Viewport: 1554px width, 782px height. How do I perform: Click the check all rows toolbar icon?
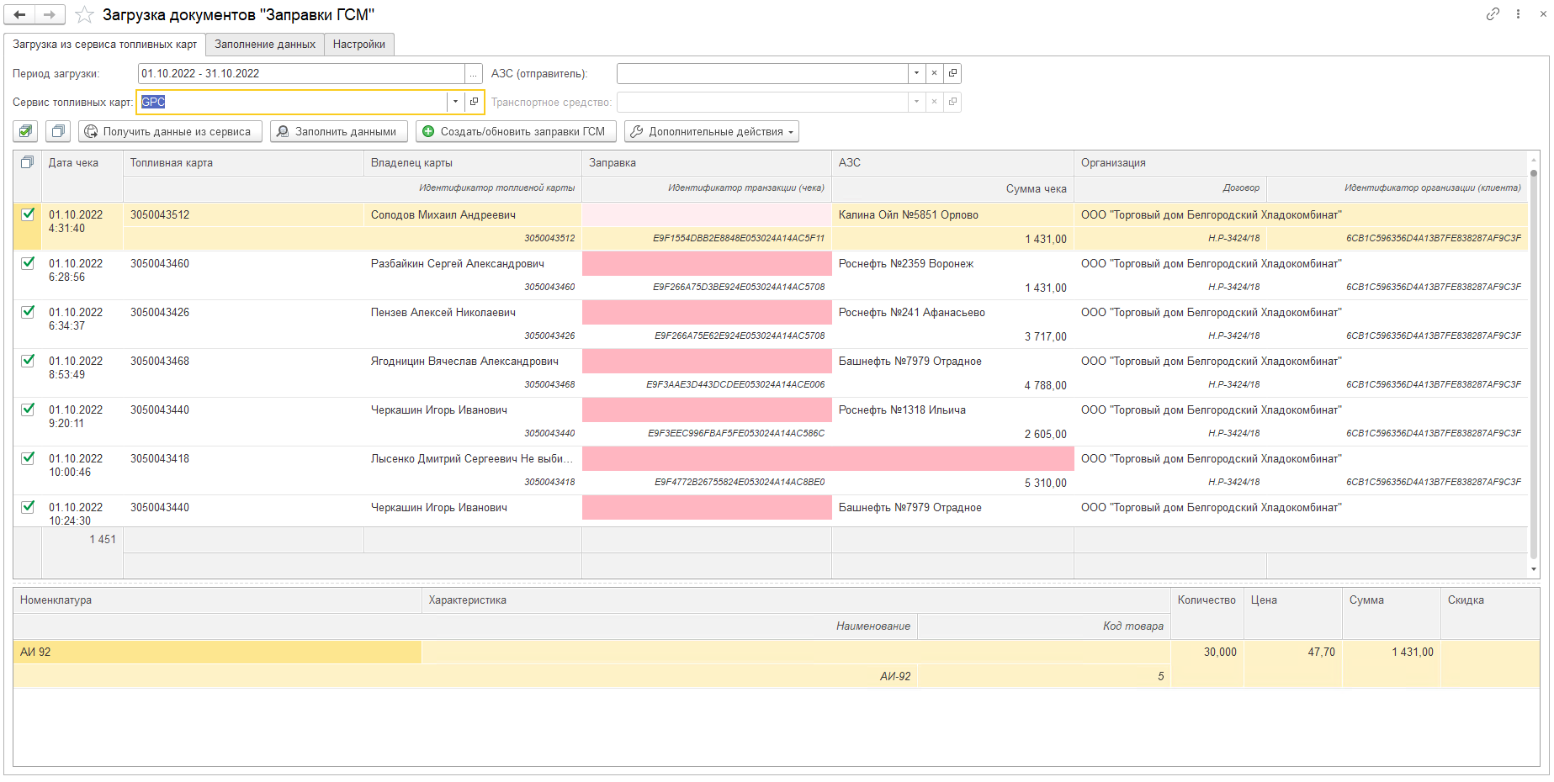(26, 131)
